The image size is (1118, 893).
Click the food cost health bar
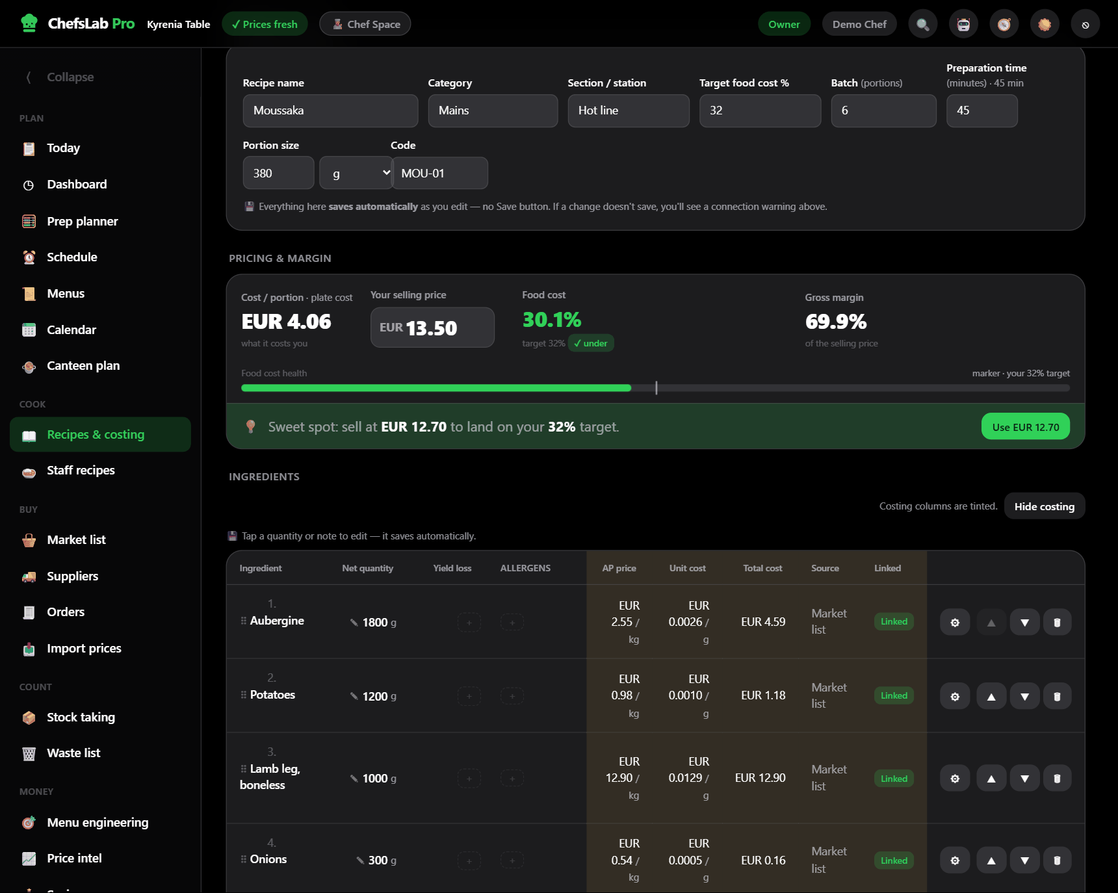[x=655, y=388]
